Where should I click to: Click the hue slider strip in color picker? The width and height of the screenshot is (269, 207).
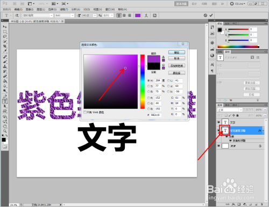[143, 82]
